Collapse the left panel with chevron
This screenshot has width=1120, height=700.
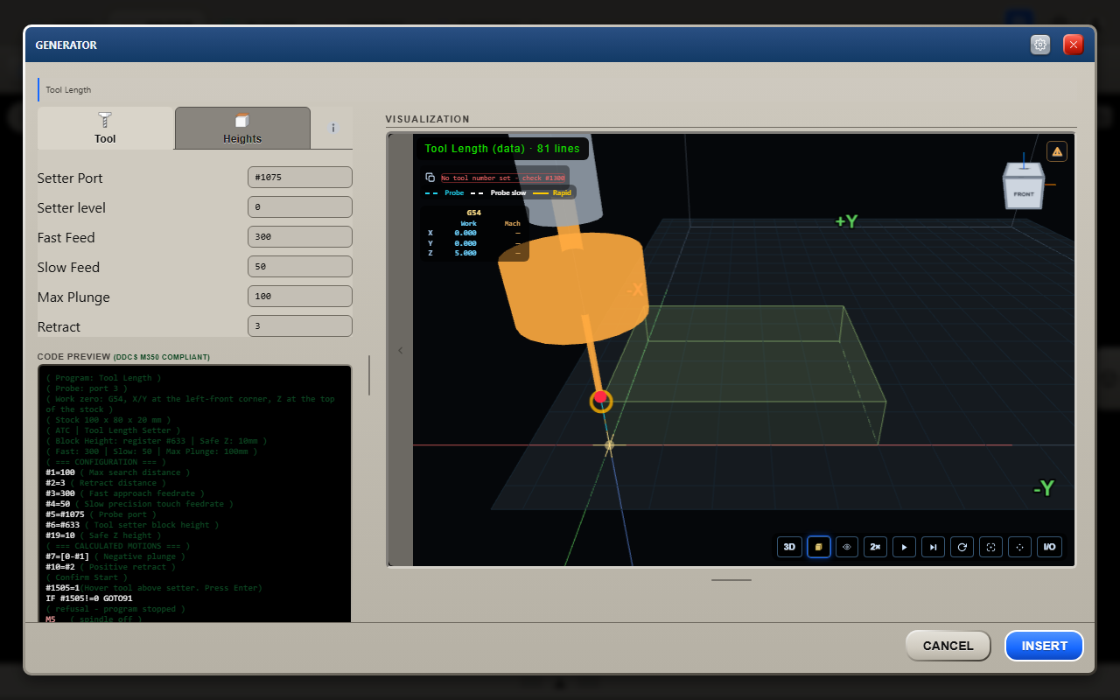[401, 351]
